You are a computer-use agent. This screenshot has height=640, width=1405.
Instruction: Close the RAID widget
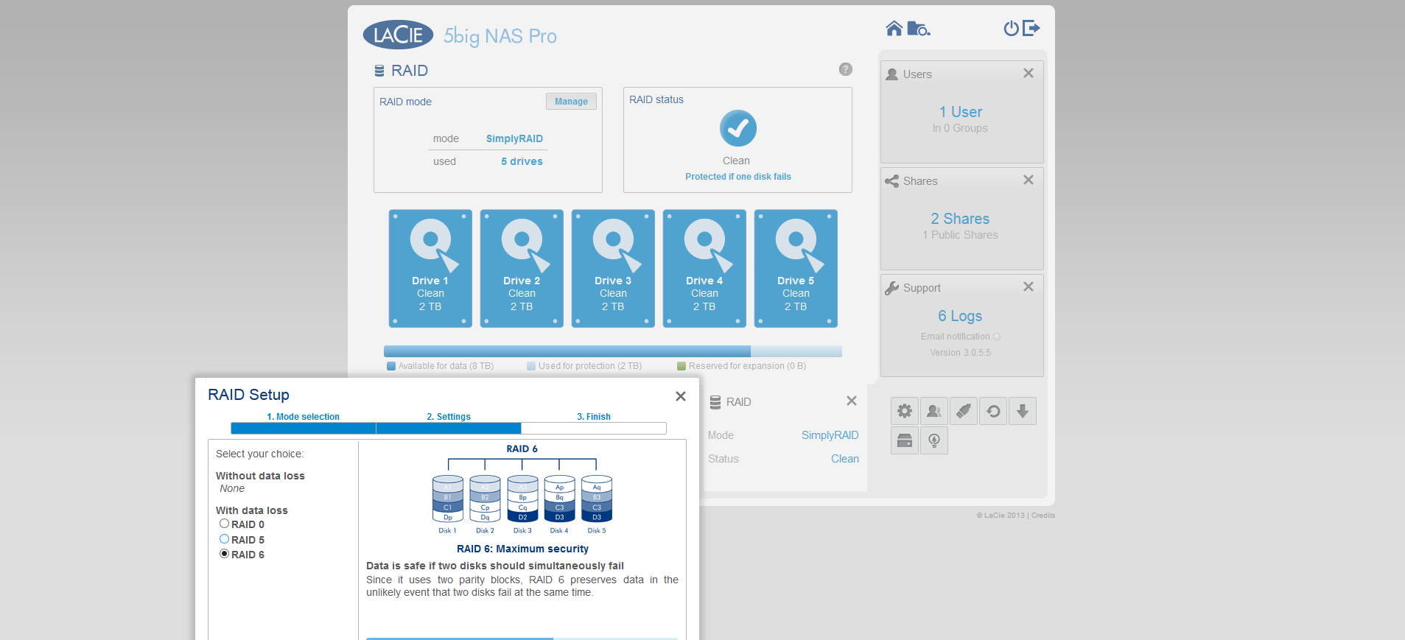[852, 401]
